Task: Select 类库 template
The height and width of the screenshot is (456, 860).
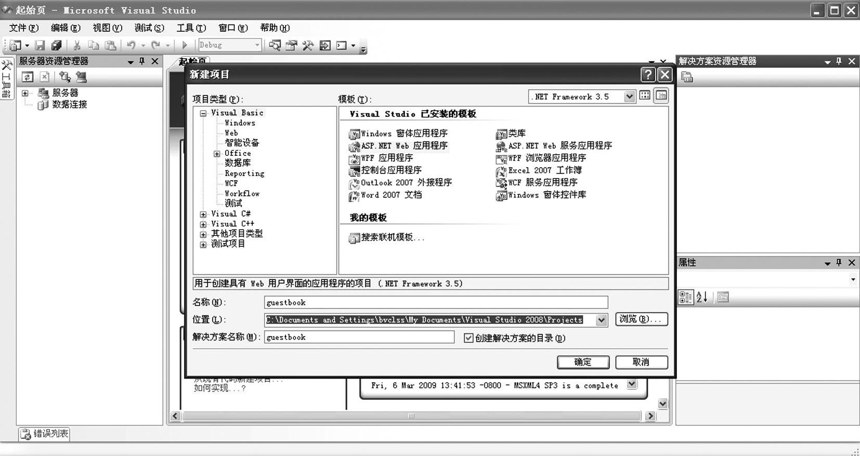Action: (511, 133)
